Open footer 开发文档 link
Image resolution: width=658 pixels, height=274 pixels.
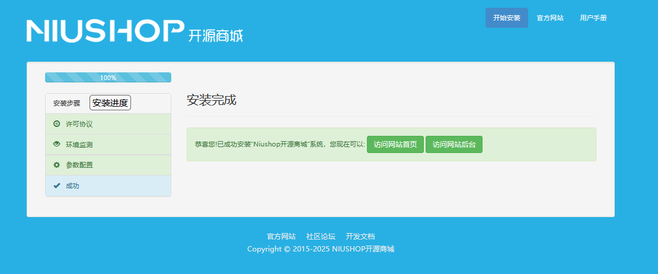(x=360, y=236)
